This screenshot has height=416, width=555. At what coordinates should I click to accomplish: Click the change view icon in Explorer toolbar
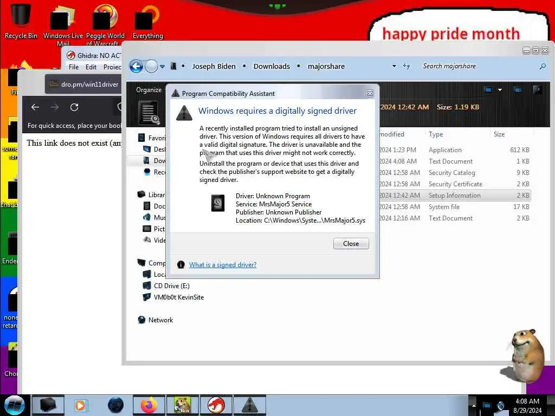coord(488,90)
